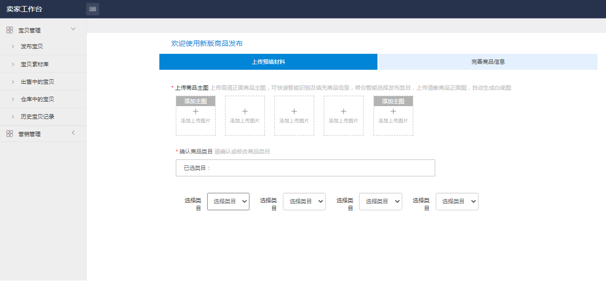Open 发布宝贝 in the sidebar
Viewport: 606px width, 283px height.
point(32,46)
